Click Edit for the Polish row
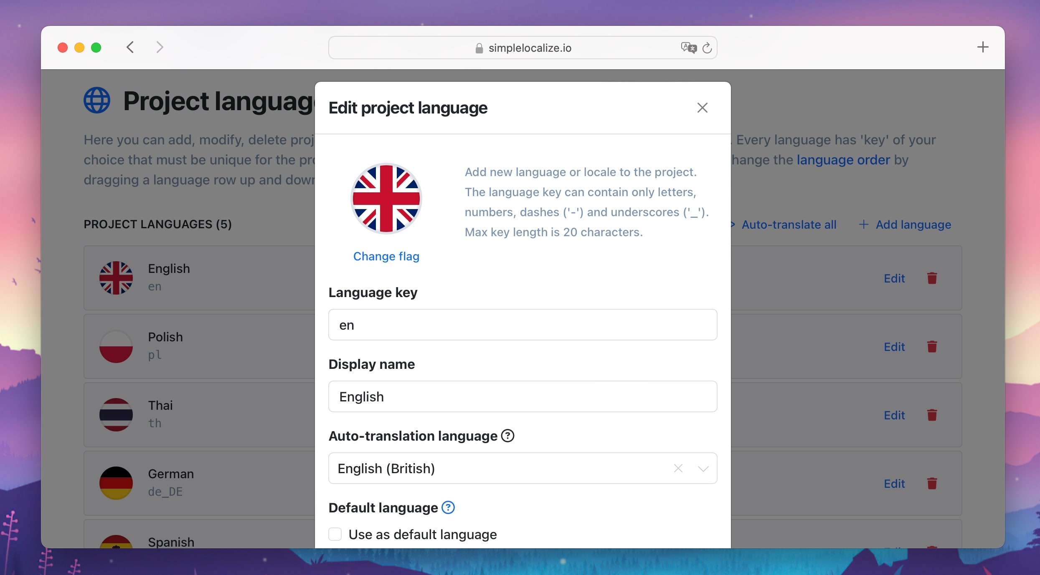The image size is (1040, 575). coord(894,346)
